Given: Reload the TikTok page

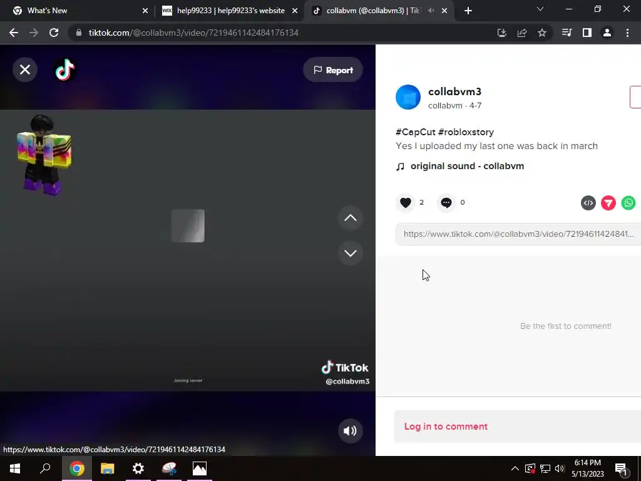Looking at the screenshot, I should [54, 33].
